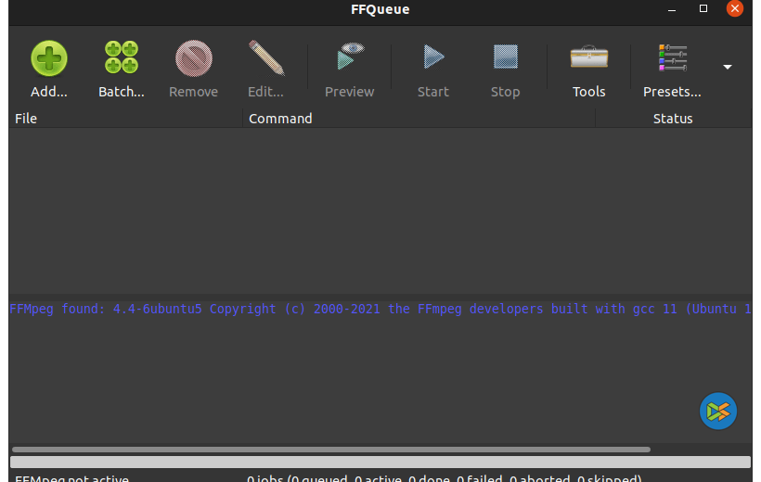Click the Preview eye icon
Viewport: 761px width, 482px height.
(350, 57)
